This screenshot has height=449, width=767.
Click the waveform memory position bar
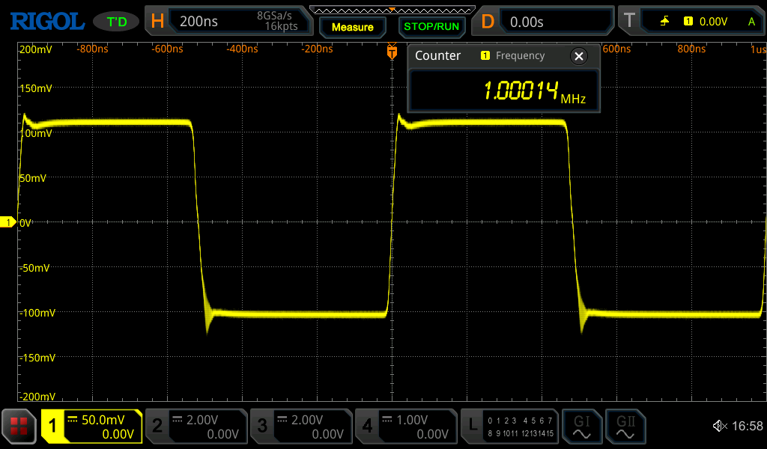[x=392, y=10]
